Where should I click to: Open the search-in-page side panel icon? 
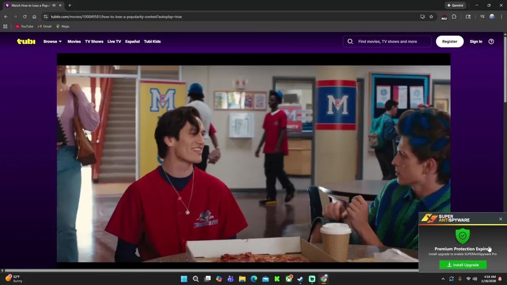coord(468,17)
